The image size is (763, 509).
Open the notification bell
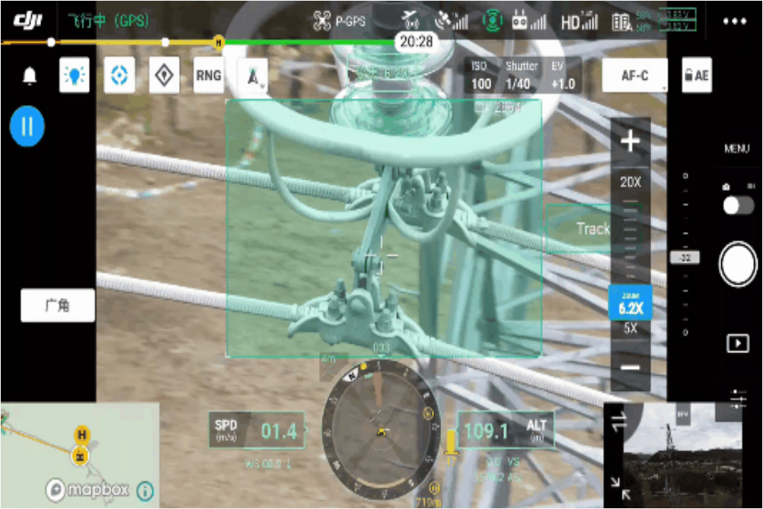point(30,76)
